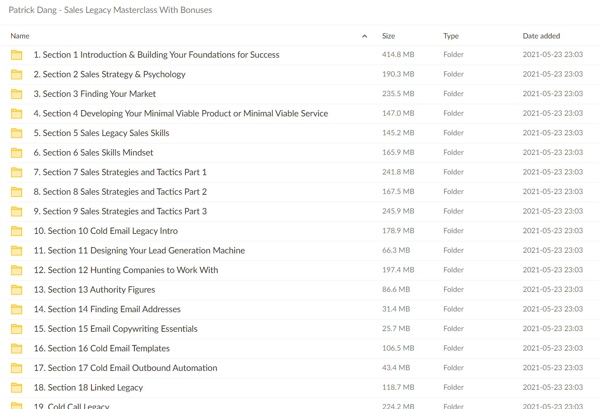Click the Patrick Dang Sales Legacy Masterclass title
599x409 pixels.
[110, 10]
